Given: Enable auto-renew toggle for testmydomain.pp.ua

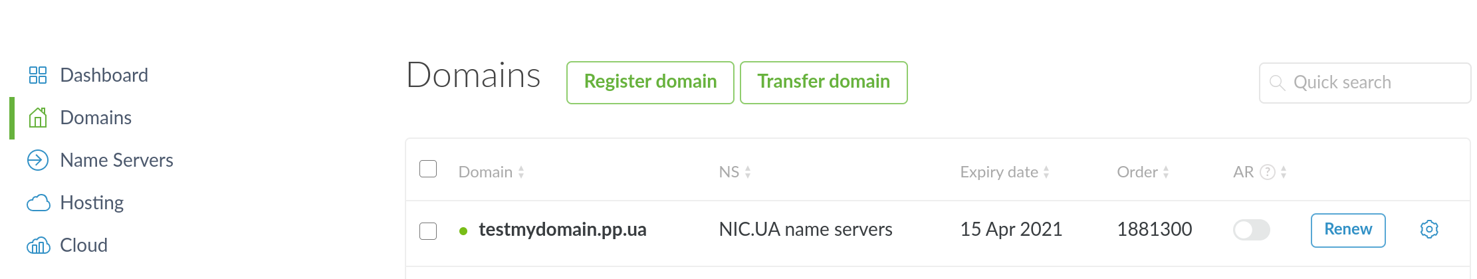Looking at the screenshot, I should [x=1251, y=230].
